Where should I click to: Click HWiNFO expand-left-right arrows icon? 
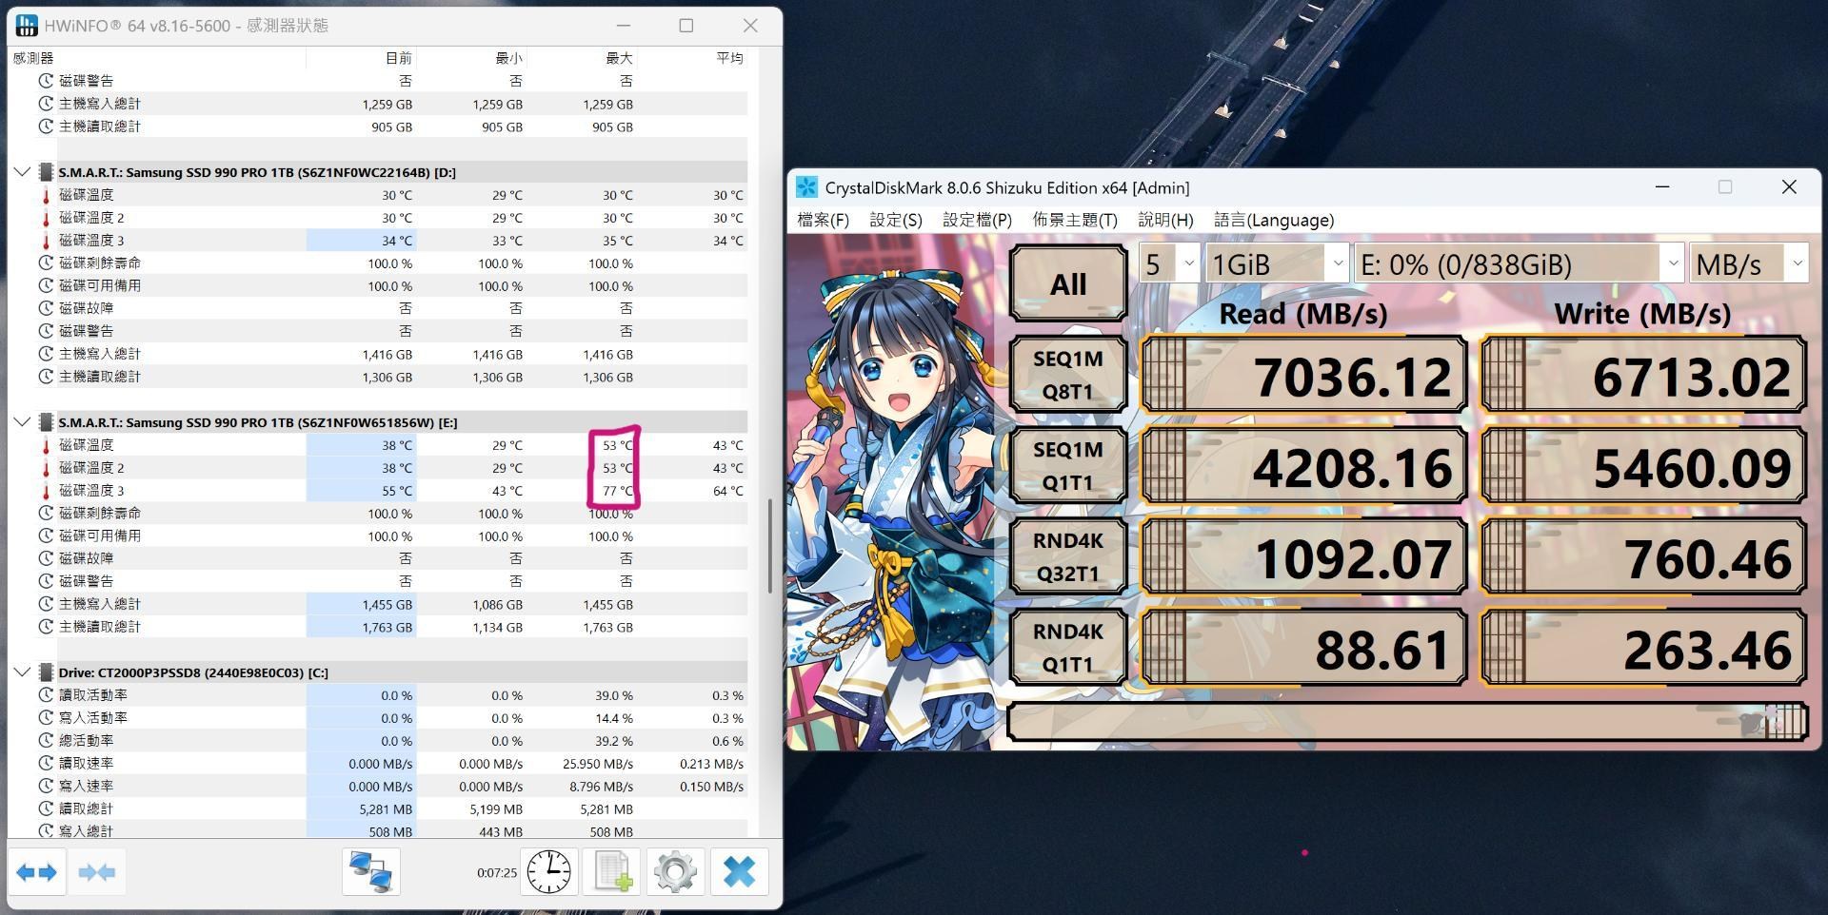click(x=36, y=872)
